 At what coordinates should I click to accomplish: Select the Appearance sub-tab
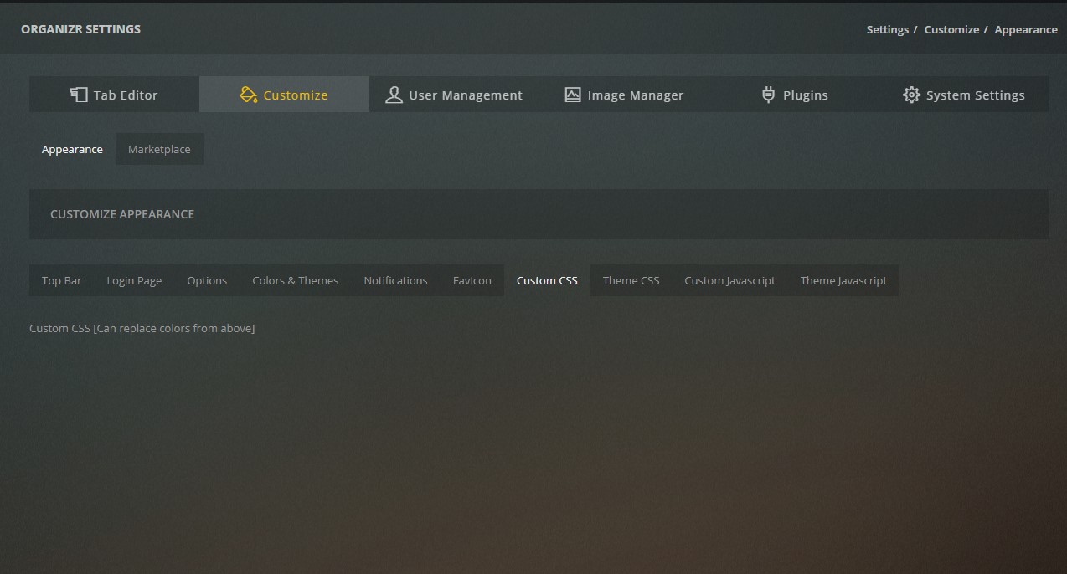(72, 149)
